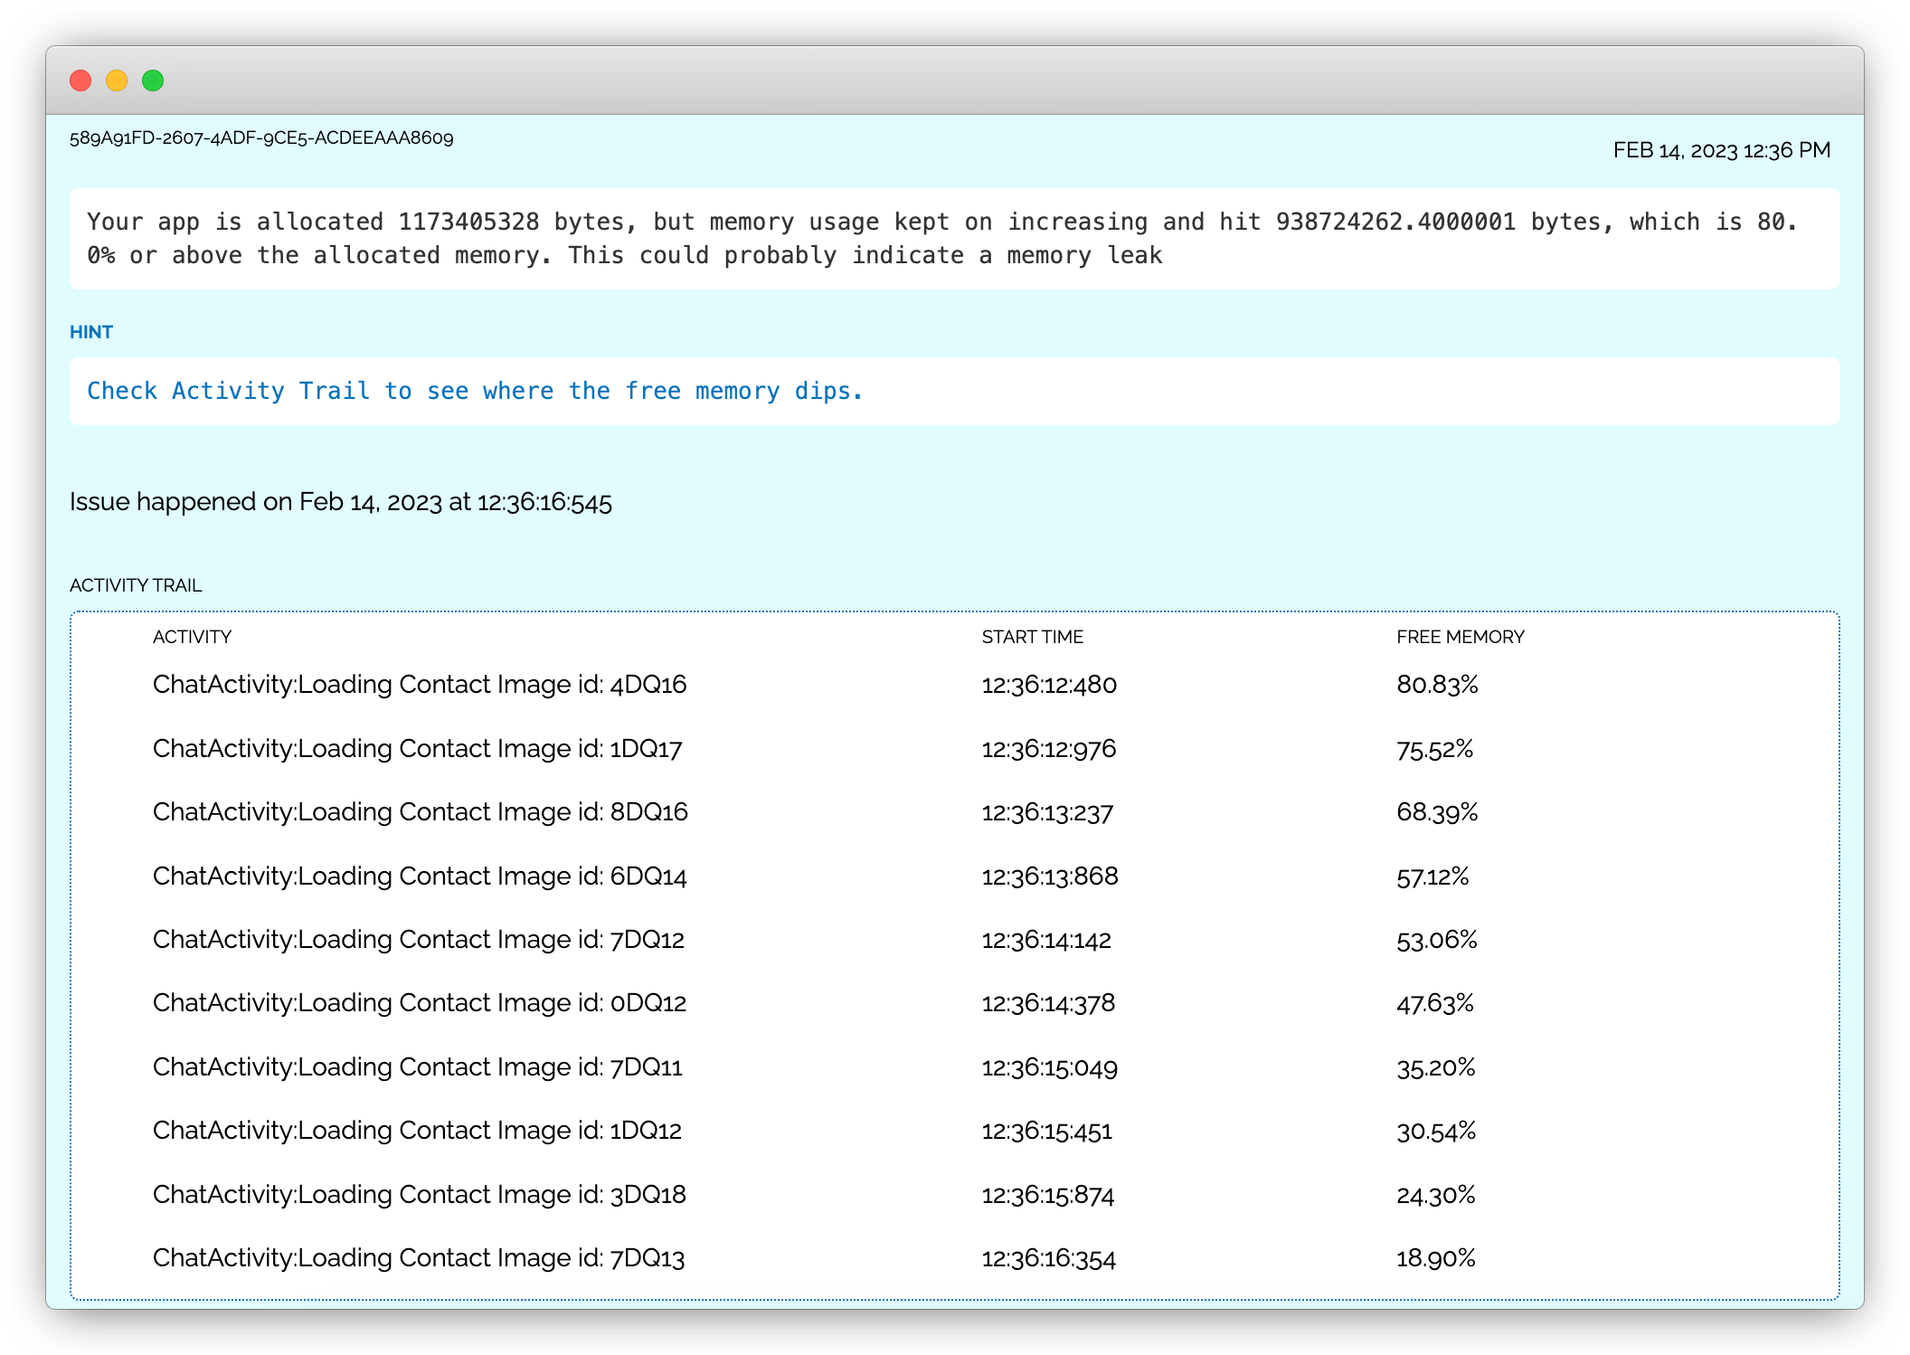Screen dimensions: 1910x1355
Task: Click the blue HINT heading
Action: [91, 332]
